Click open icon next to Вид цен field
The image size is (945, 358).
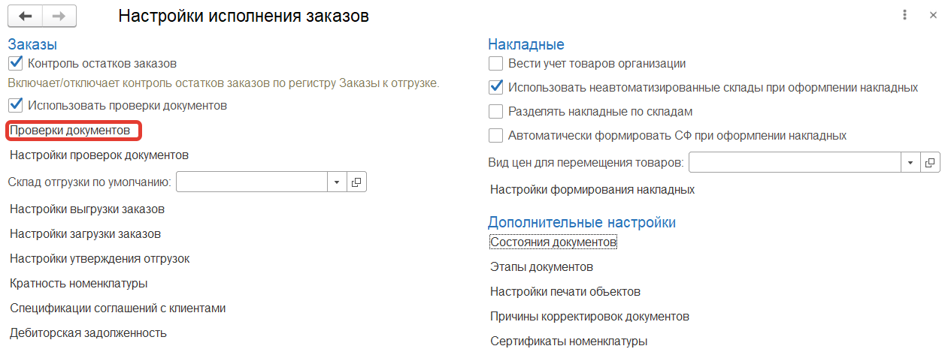coord(930,162)
